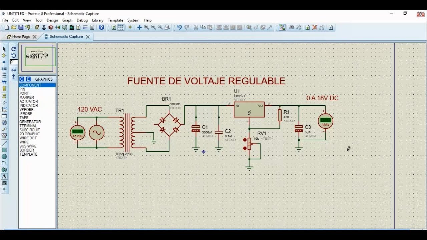
Task: Open the Template menu
Action: (115, 20)
